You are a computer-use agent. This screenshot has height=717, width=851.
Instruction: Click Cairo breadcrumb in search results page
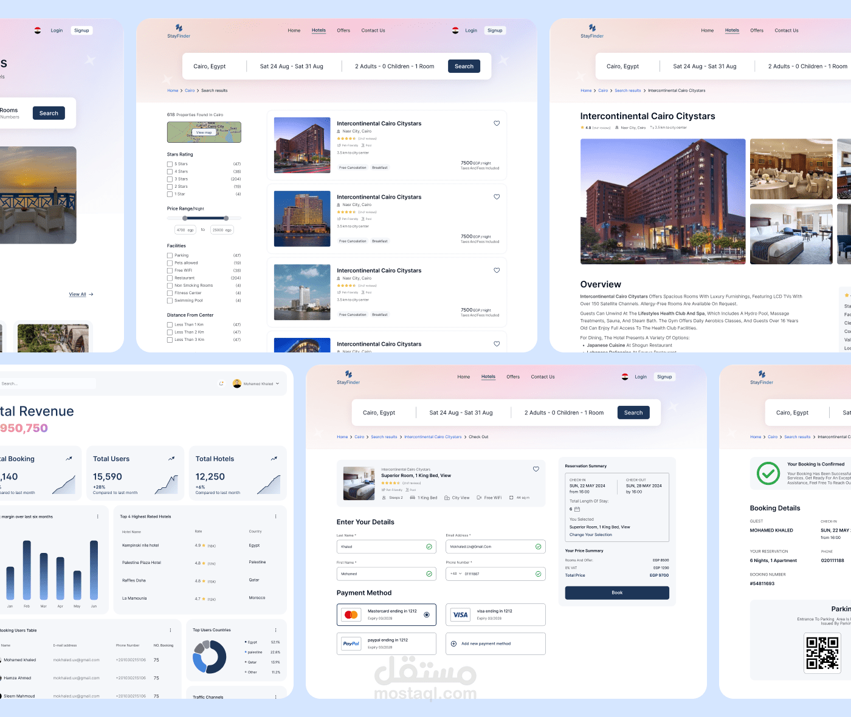click(190, 91)
